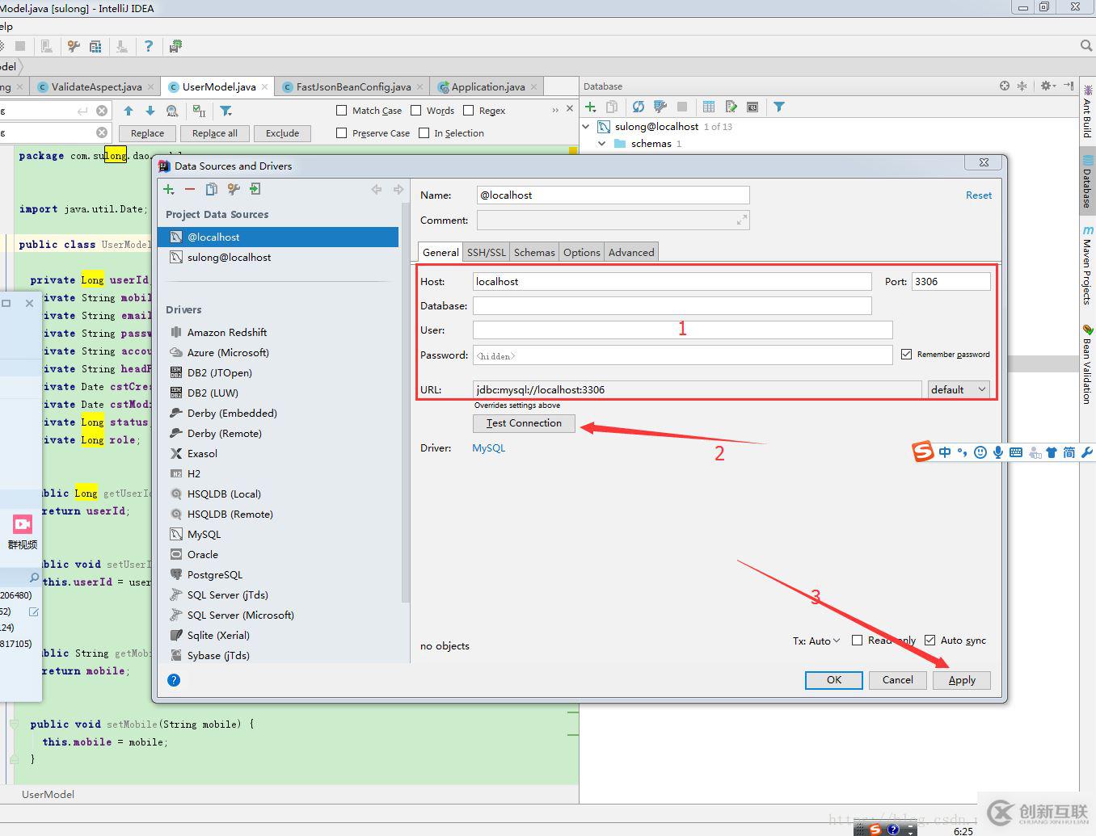Viewport: 1096px width, 836px height.
Task: Switch to the SSH/SSL tab
Action: point(486,252)
